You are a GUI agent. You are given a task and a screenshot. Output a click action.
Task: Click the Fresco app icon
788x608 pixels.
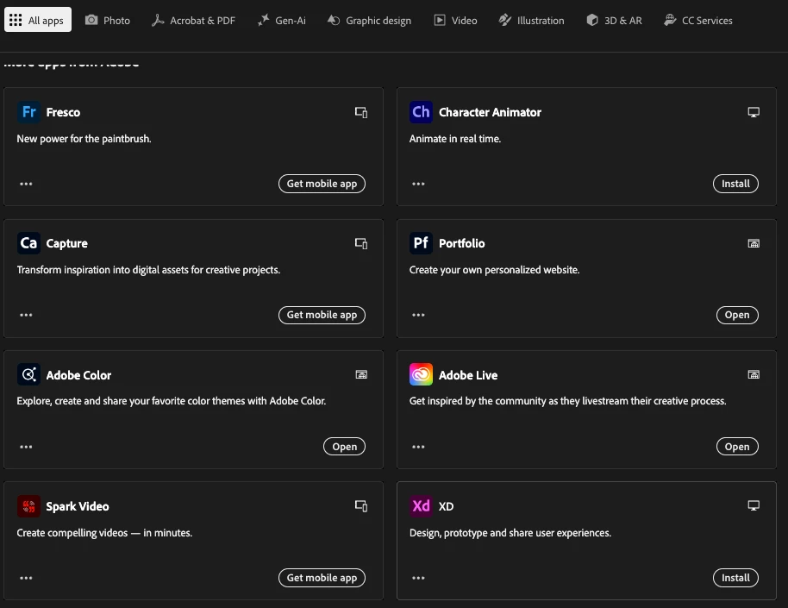28,111
